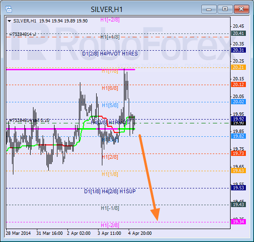Image resolution: width=254 pixels, height=242 pixels.
Task: Maximize the SILVER,H1 chart window
Action: (225, 9)
